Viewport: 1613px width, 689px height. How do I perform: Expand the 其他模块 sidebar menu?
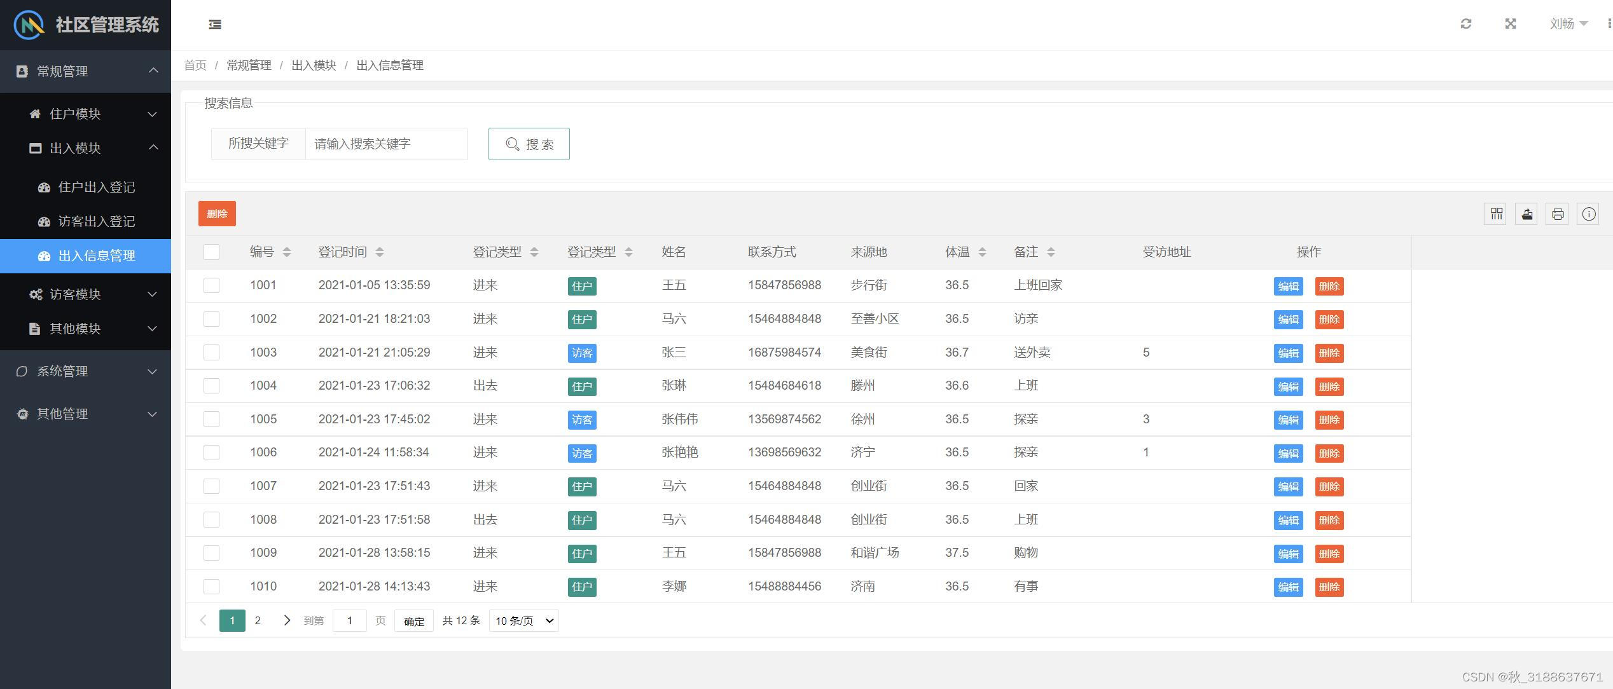click(85, 329)
